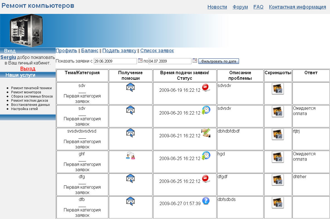Viewport: 330px width, 219px height.
Task: Click Сборка системных блоков list item
Action: (x=32, y=96)
